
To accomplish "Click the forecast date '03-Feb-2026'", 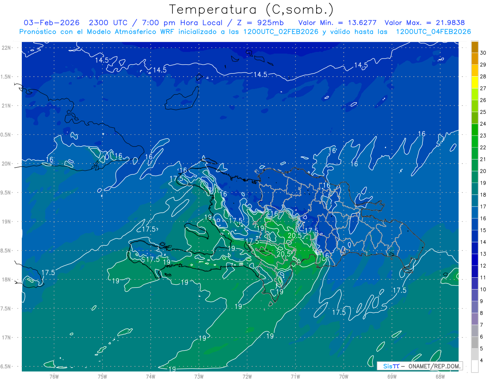I will pos(52,23).
